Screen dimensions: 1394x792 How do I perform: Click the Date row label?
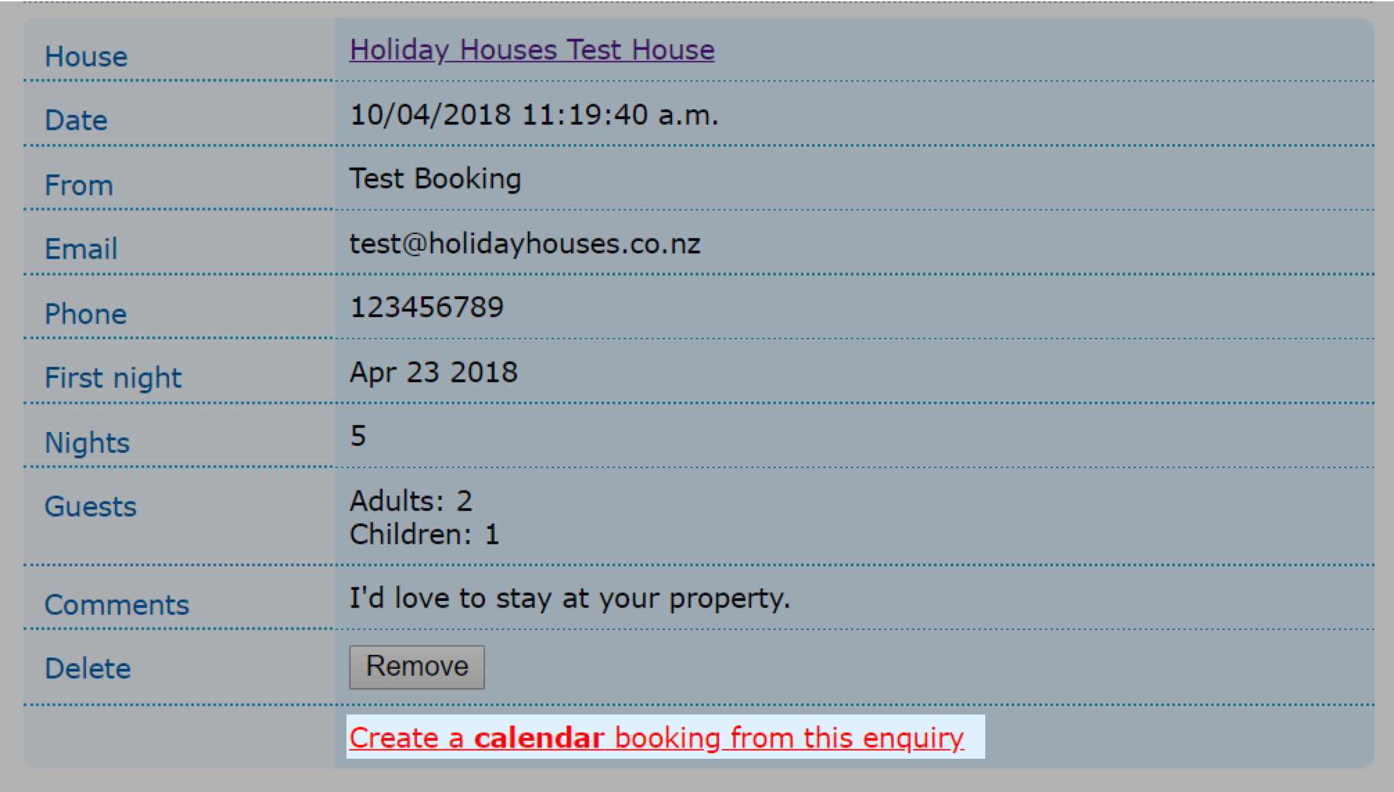tap(76, 120)
